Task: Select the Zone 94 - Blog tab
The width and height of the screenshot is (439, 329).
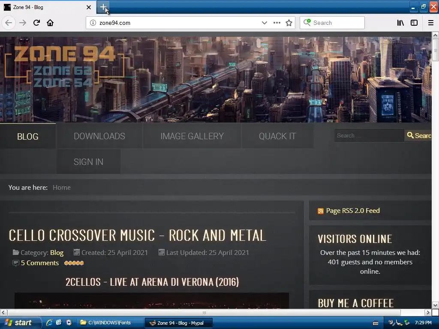Action: pos(48,7)
